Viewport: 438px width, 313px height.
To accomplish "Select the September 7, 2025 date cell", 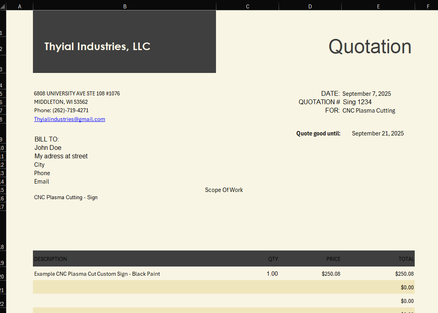I will (367, 94).
